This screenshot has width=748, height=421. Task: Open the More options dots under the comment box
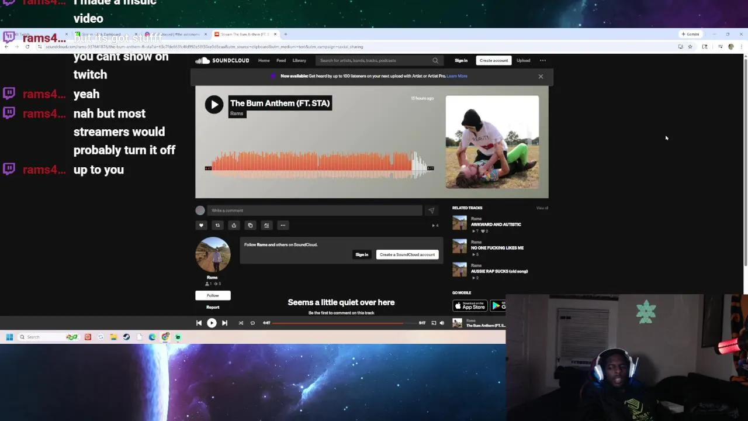[x=283, y=225]
